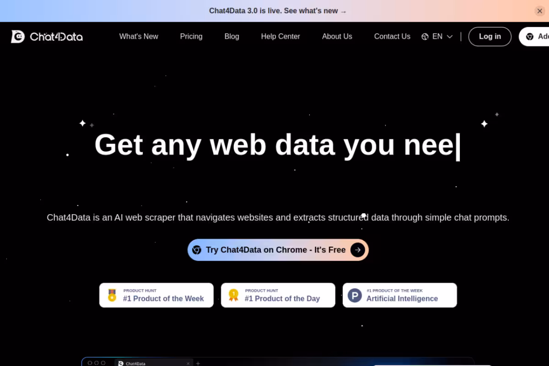Click Try Chat4Data on Chrome button
This screenshot has width=549, height=366.
click(x=278, y=250)
